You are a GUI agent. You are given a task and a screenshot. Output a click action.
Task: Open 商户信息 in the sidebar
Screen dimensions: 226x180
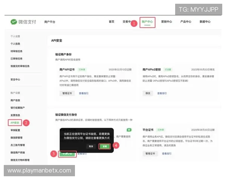pos(15,100)
